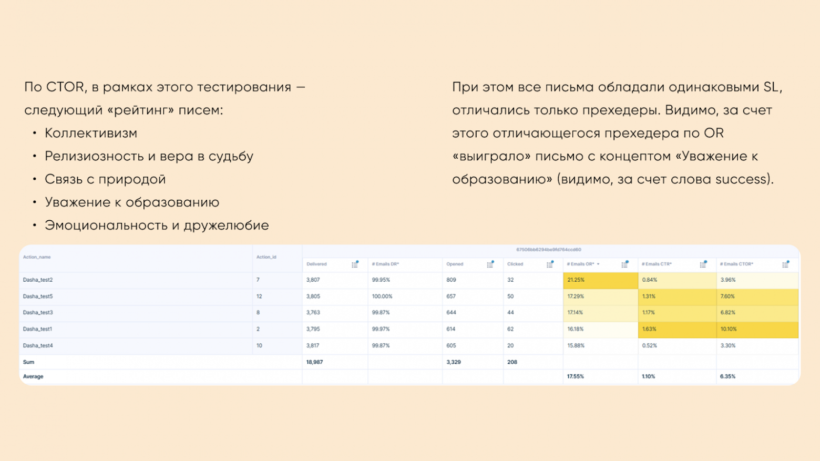This screenshot has width=820, height=461.
Task: Click the Action_id column header
Action: click(x=265, y=257)
